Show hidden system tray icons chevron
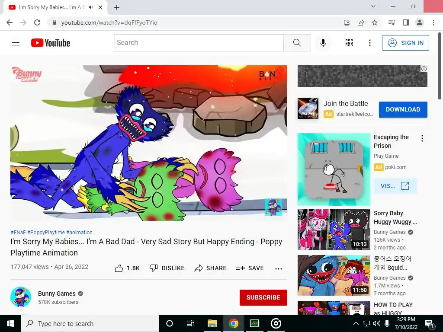The height and width of the screenshot is (332, 443). (x=356, y=323)
